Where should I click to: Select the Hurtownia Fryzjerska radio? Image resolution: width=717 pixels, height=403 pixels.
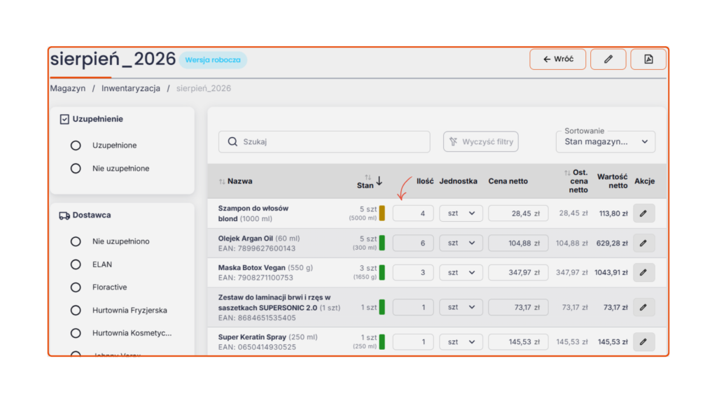[x=76, y=310]
